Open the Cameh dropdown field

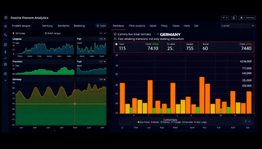(238, 26)
